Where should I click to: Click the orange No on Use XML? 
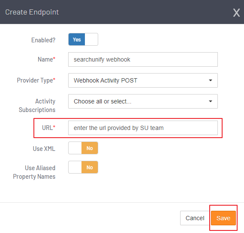[90, 148]
